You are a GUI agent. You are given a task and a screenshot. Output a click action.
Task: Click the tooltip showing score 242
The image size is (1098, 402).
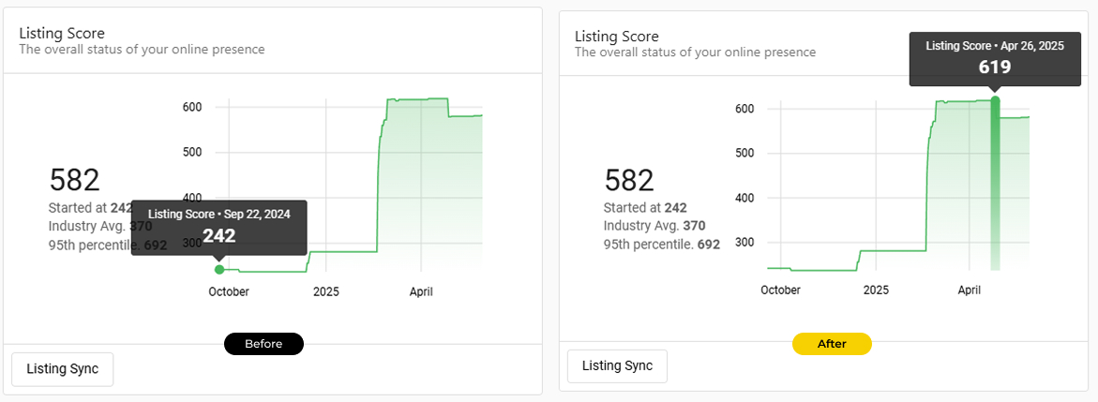coord(218,227)
